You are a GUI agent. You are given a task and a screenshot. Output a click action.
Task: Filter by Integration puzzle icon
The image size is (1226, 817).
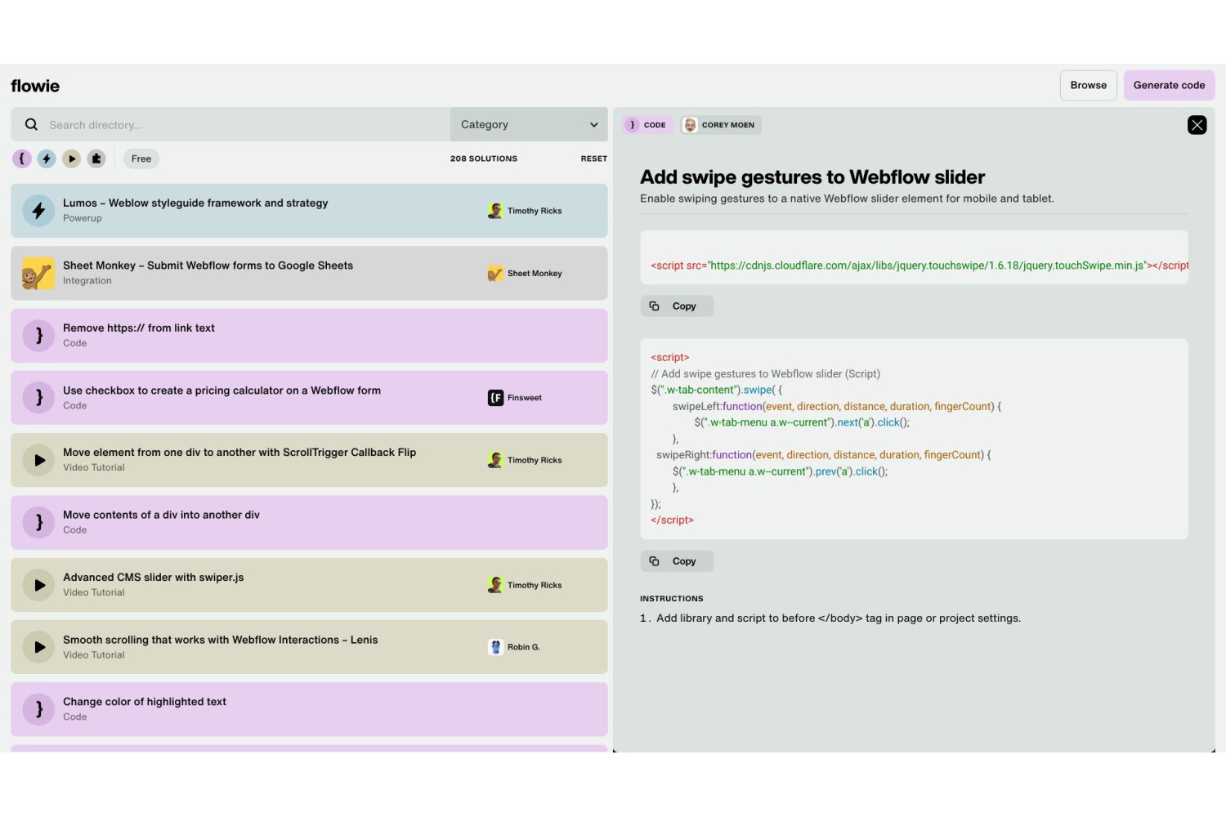pyautogui.click(x=96, y=158)
